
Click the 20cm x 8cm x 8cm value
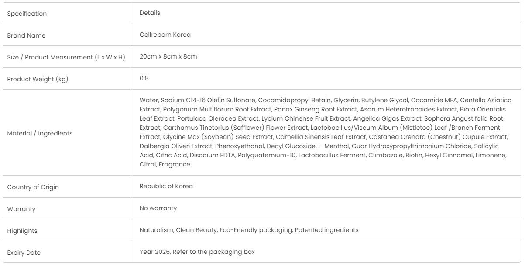[x=168, y=56]
